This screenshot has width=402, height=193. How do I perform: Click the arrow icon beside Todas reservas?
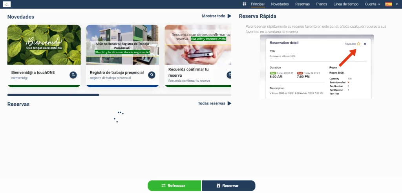click(x=229, y=103)
